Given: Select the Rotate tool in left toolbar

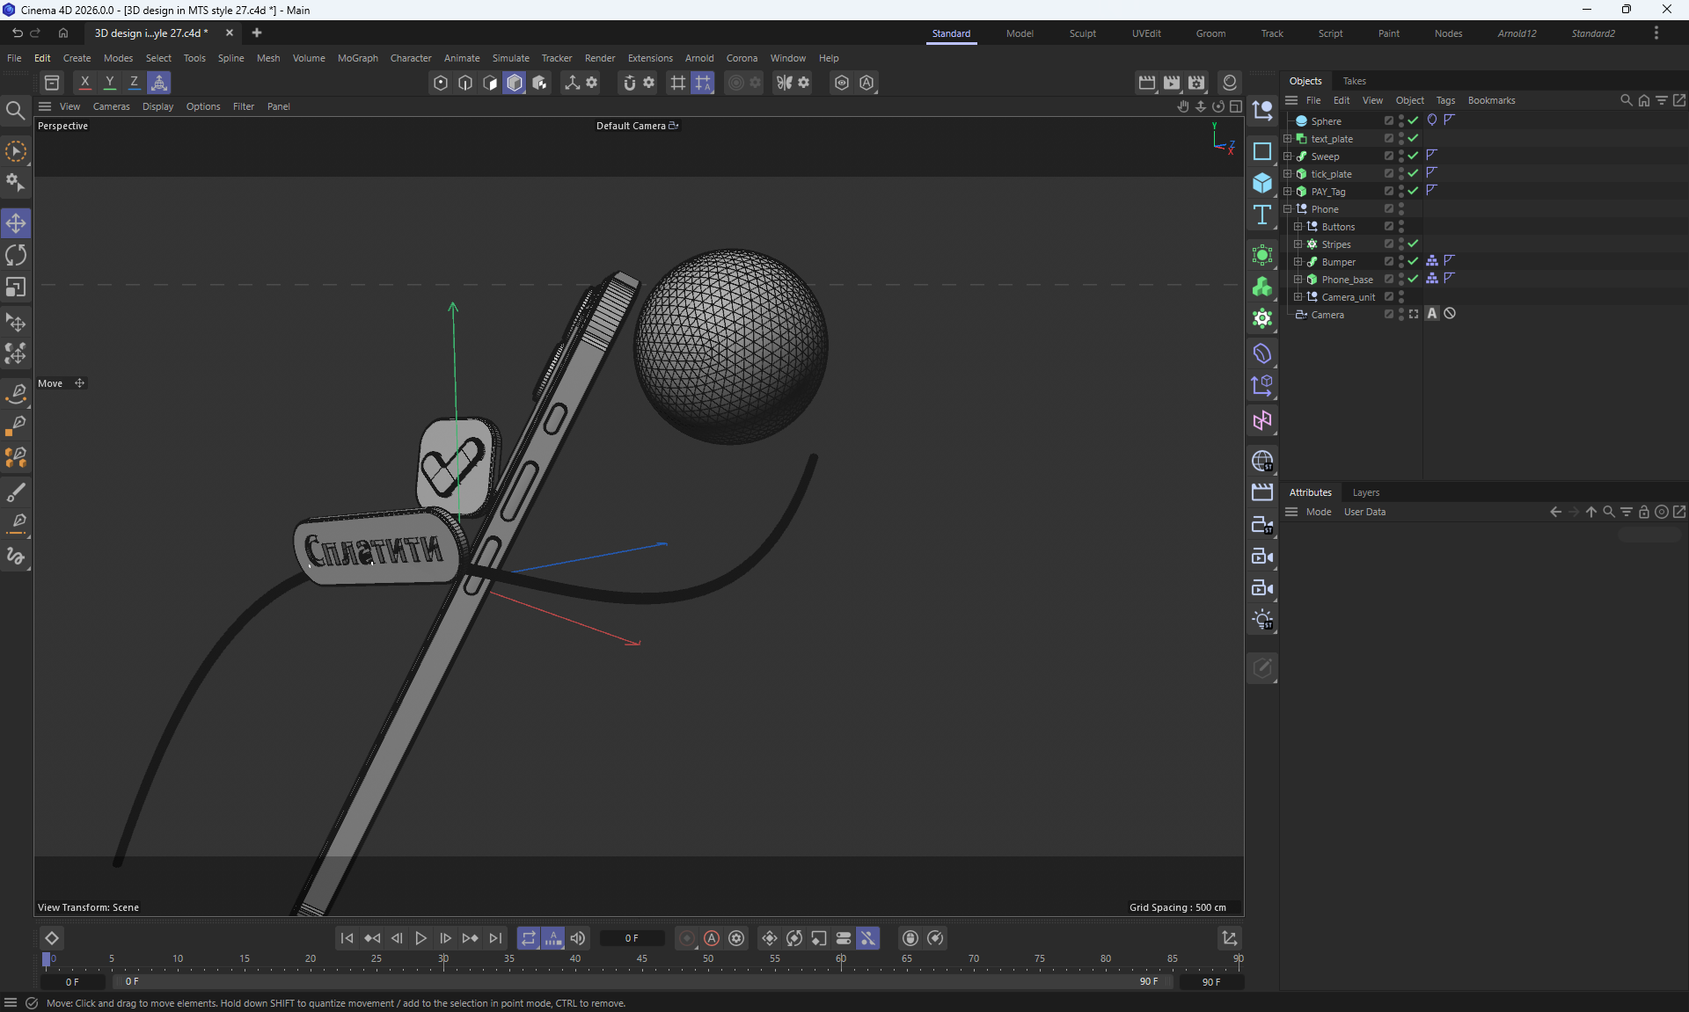Looking at the screenshot, I should (16, 255).
